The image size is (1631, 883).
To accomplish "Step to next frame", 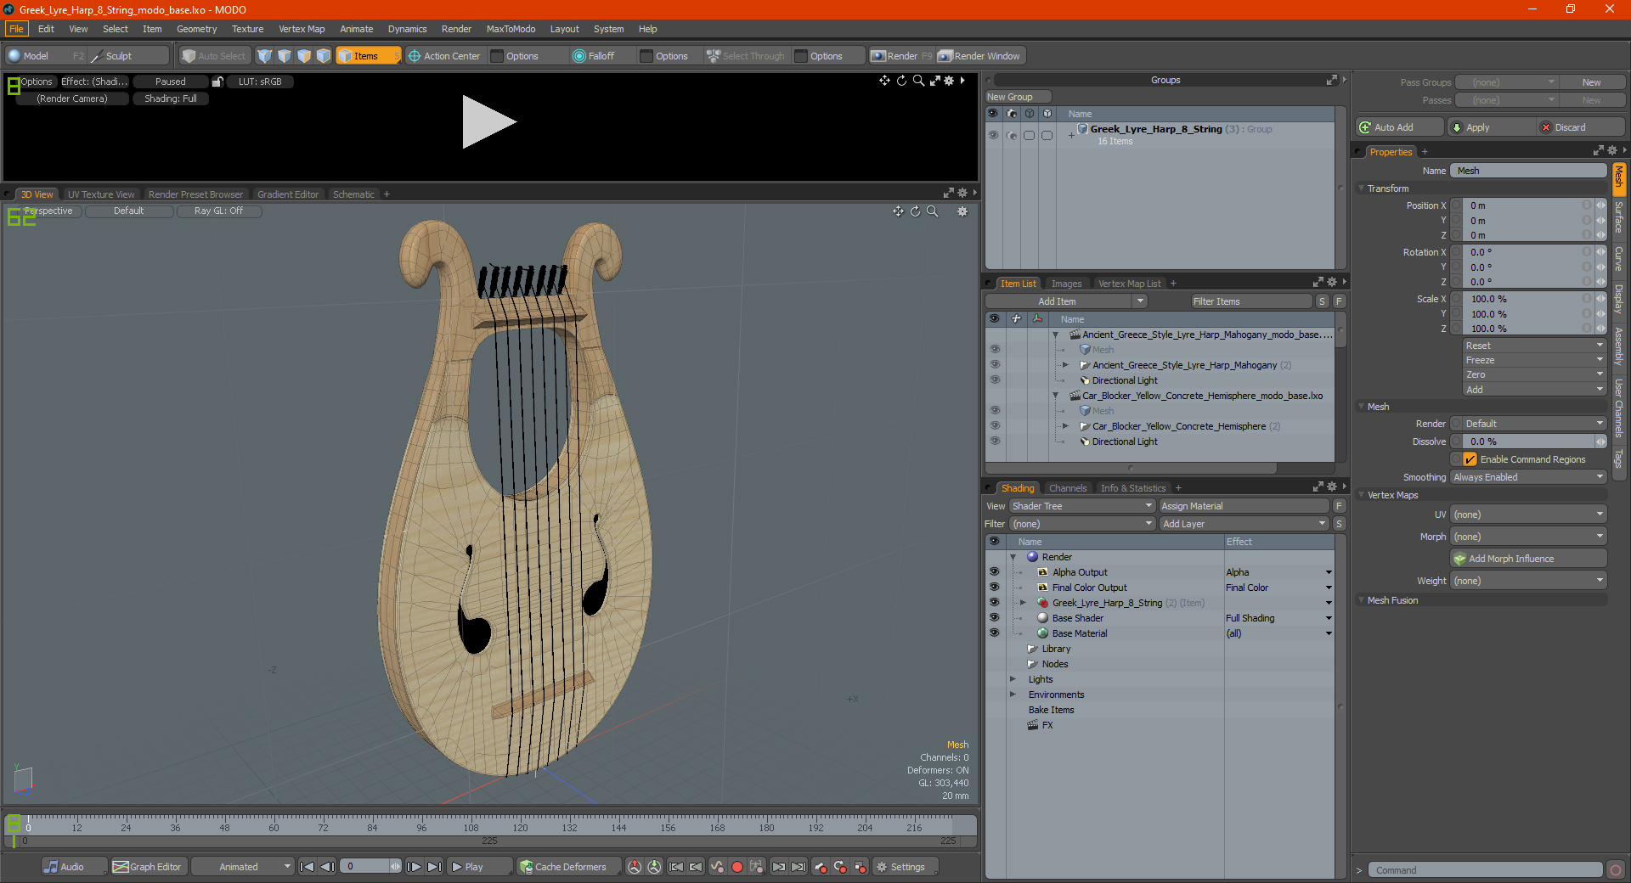I will click(414, 867).
